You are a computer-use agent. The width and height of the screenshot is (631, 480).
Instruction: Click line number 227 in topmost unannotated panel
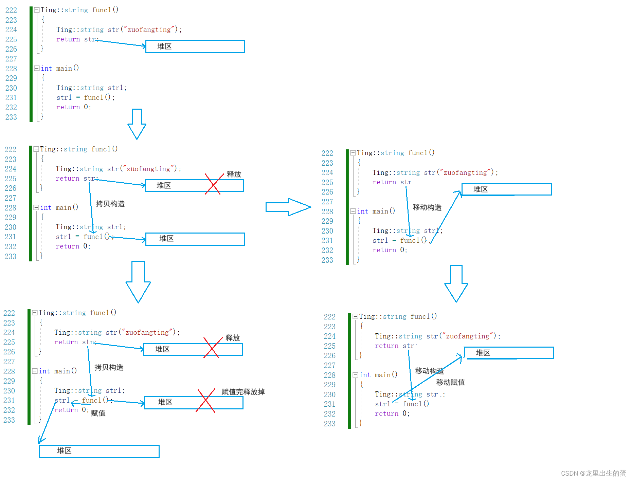(x=11, y=59)
